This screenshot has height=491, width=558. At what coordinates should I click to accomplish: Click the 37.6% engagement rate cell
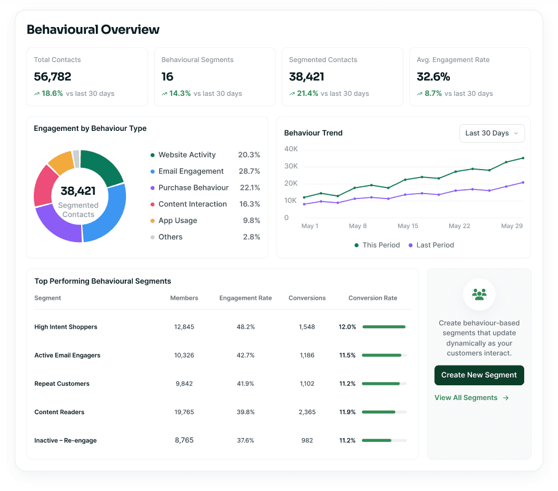pyautogui.click(x=246, y=441)
